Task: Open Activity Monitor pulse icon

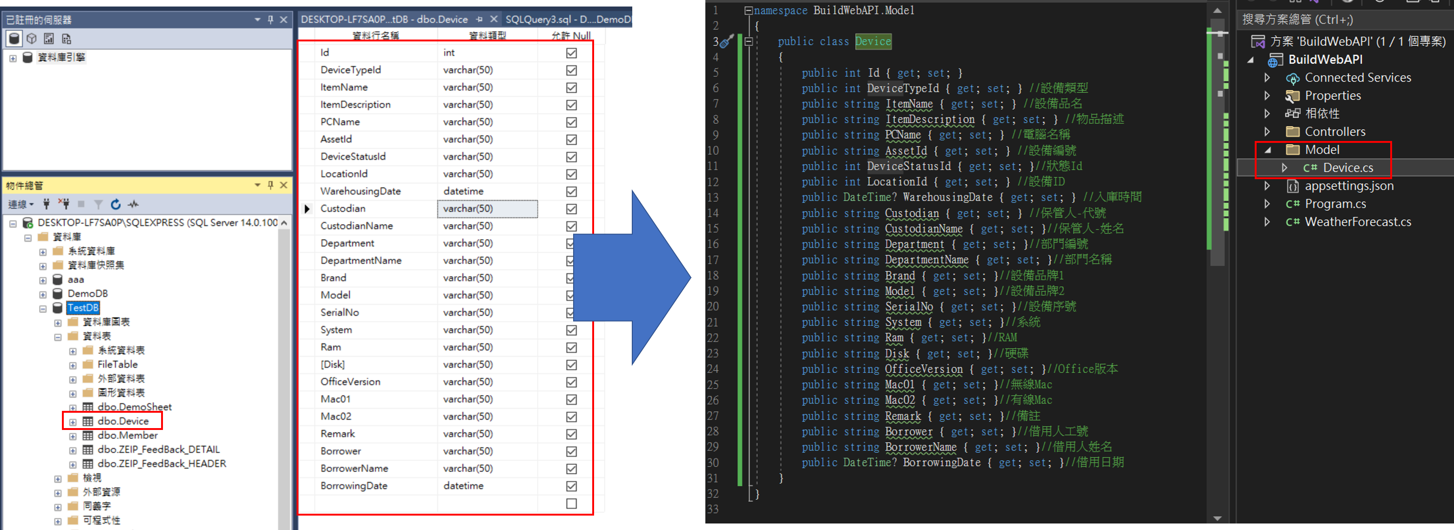Action: (133, 203)
